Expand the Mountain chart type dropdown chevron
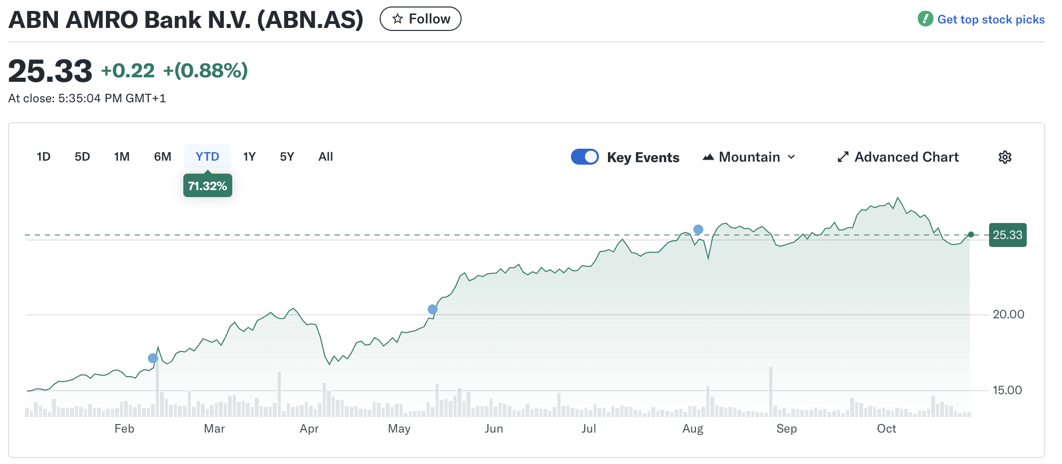The width and height of the screenshot is (1062, 464). click(791, 157)
